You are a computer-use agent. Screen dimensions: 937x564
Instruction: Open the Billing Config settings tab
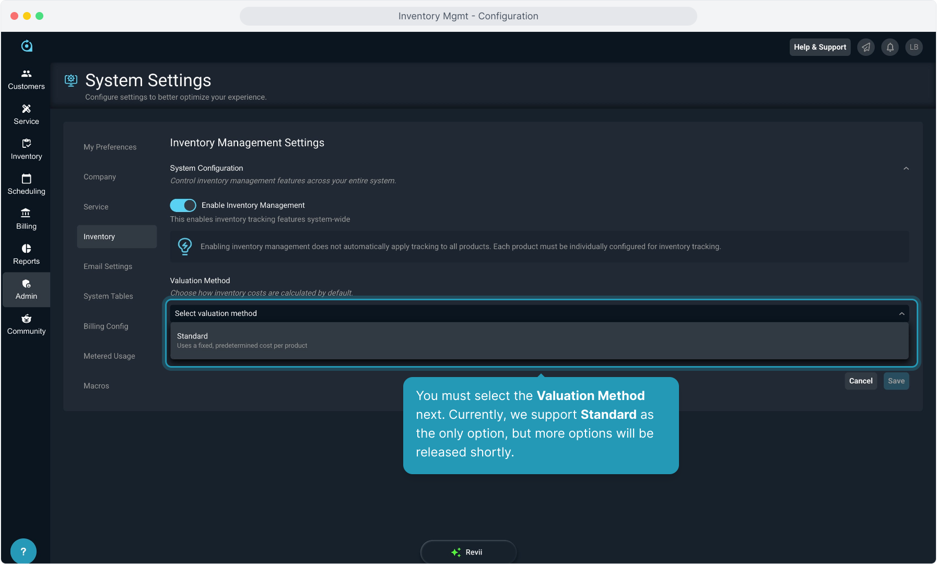click(x=106, y=326)
